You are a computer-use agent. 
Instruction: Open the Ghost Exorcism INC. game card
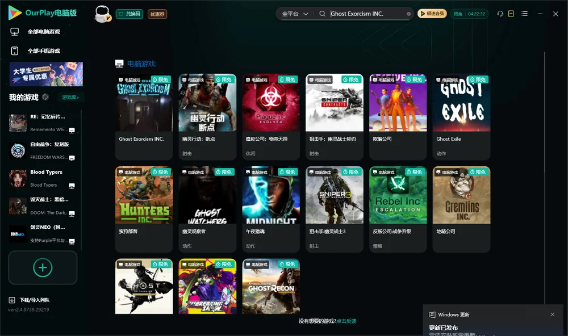pyautogui.click(x=144, y=116)
